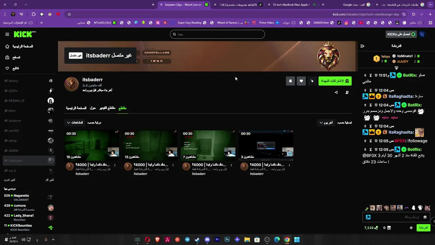The width and height of the screenshot is (435, 245).
Task: Share the itsbaderr channel
Action: [x=336, y=92]
